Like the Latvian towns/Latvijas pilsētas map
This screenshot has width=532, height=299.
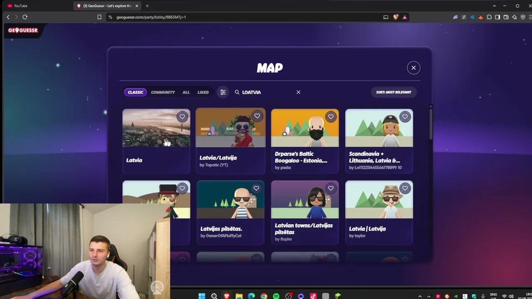pyautogui.click(x=331, y=189)
